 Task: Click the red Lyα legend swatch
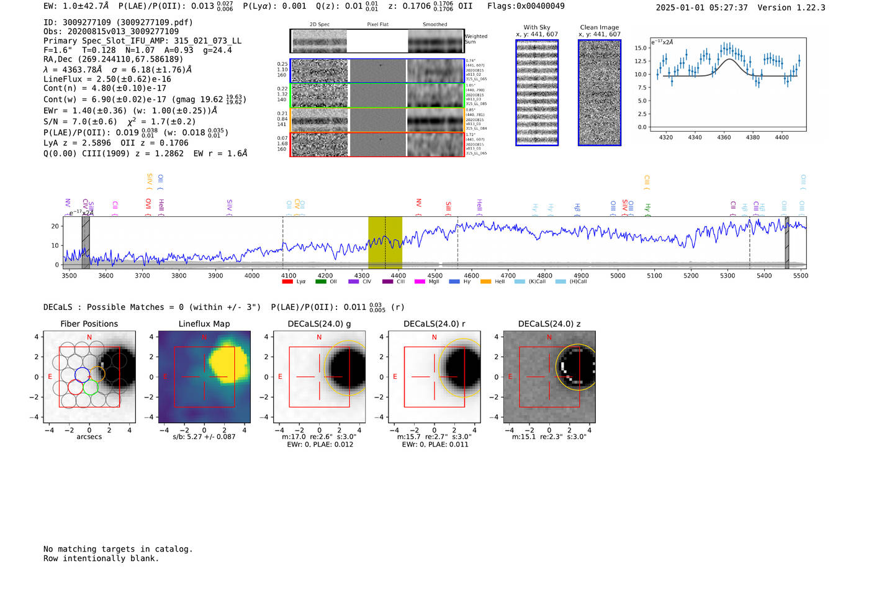(287, 282)
